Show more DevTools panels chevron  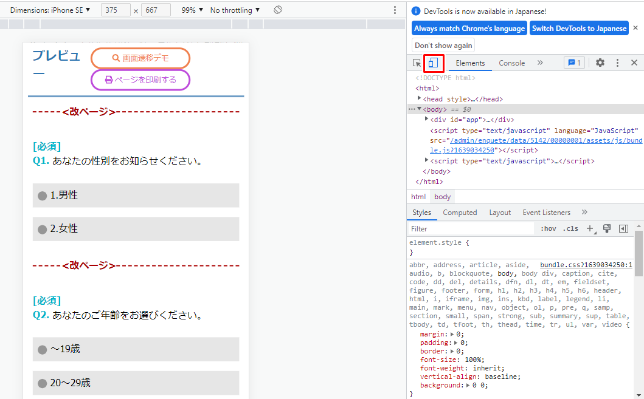pyautogui.click(x=540, y=63)
